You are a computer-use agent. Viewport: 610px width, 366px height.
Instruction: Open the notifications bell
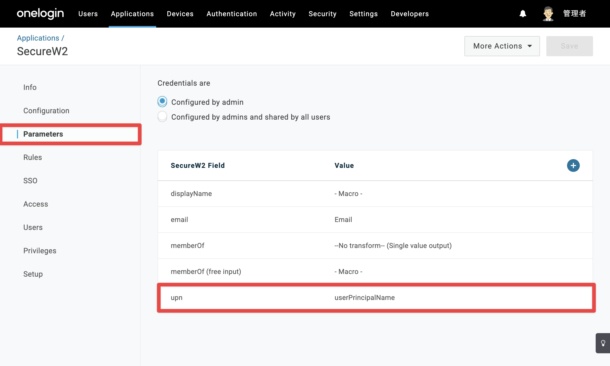click(523, 14)
